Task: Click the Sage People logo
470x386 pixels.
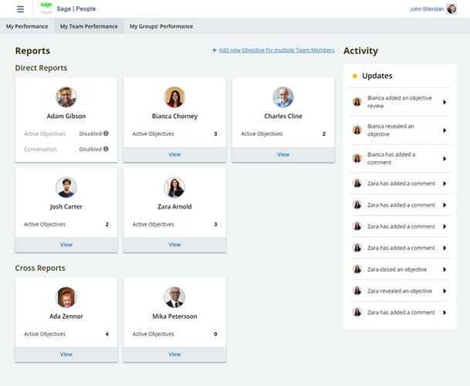Action: pos(46,8)
